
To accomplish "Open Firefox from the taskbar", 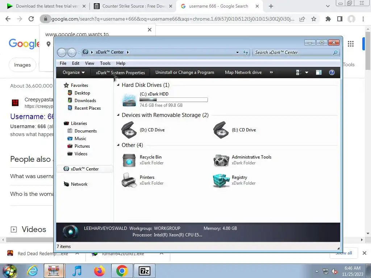I will click(x=99, y=271).
